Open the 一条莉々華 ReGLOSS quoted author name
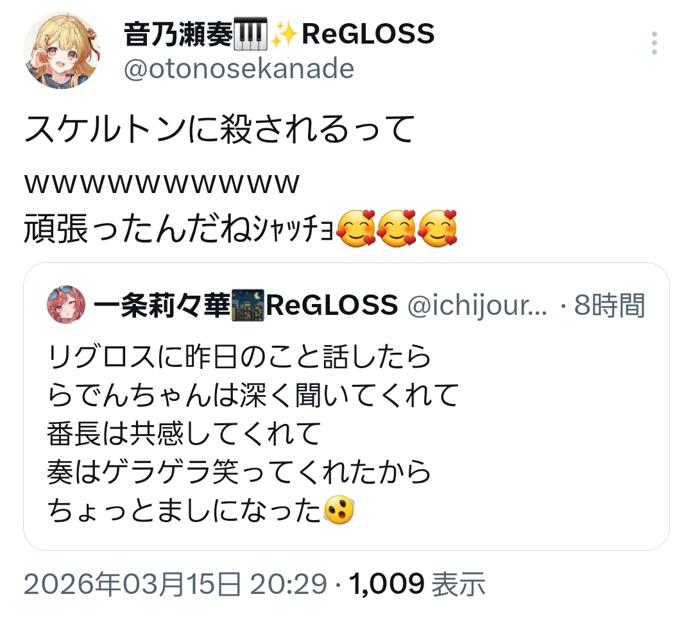Viewport: 693px width, 617px height. click(245, 305)
